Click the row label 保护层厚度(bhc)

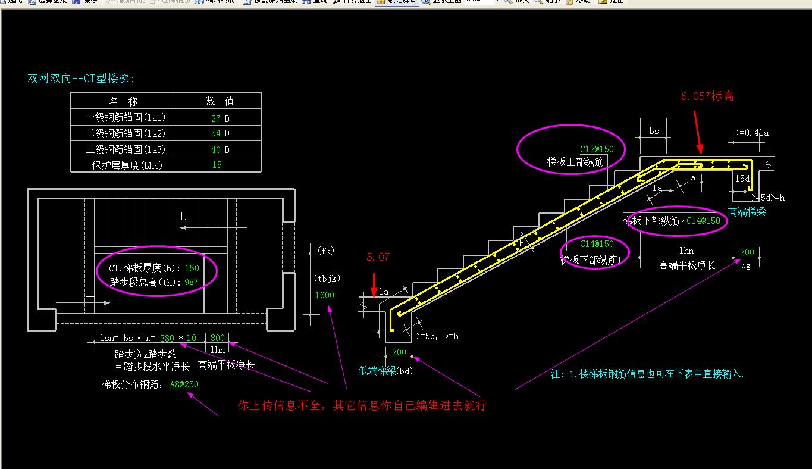coord(127,165)
